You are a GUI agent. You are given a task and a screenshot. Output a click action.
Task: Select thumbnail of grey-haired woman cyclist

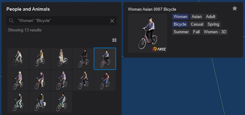click(x=62, y=80)
